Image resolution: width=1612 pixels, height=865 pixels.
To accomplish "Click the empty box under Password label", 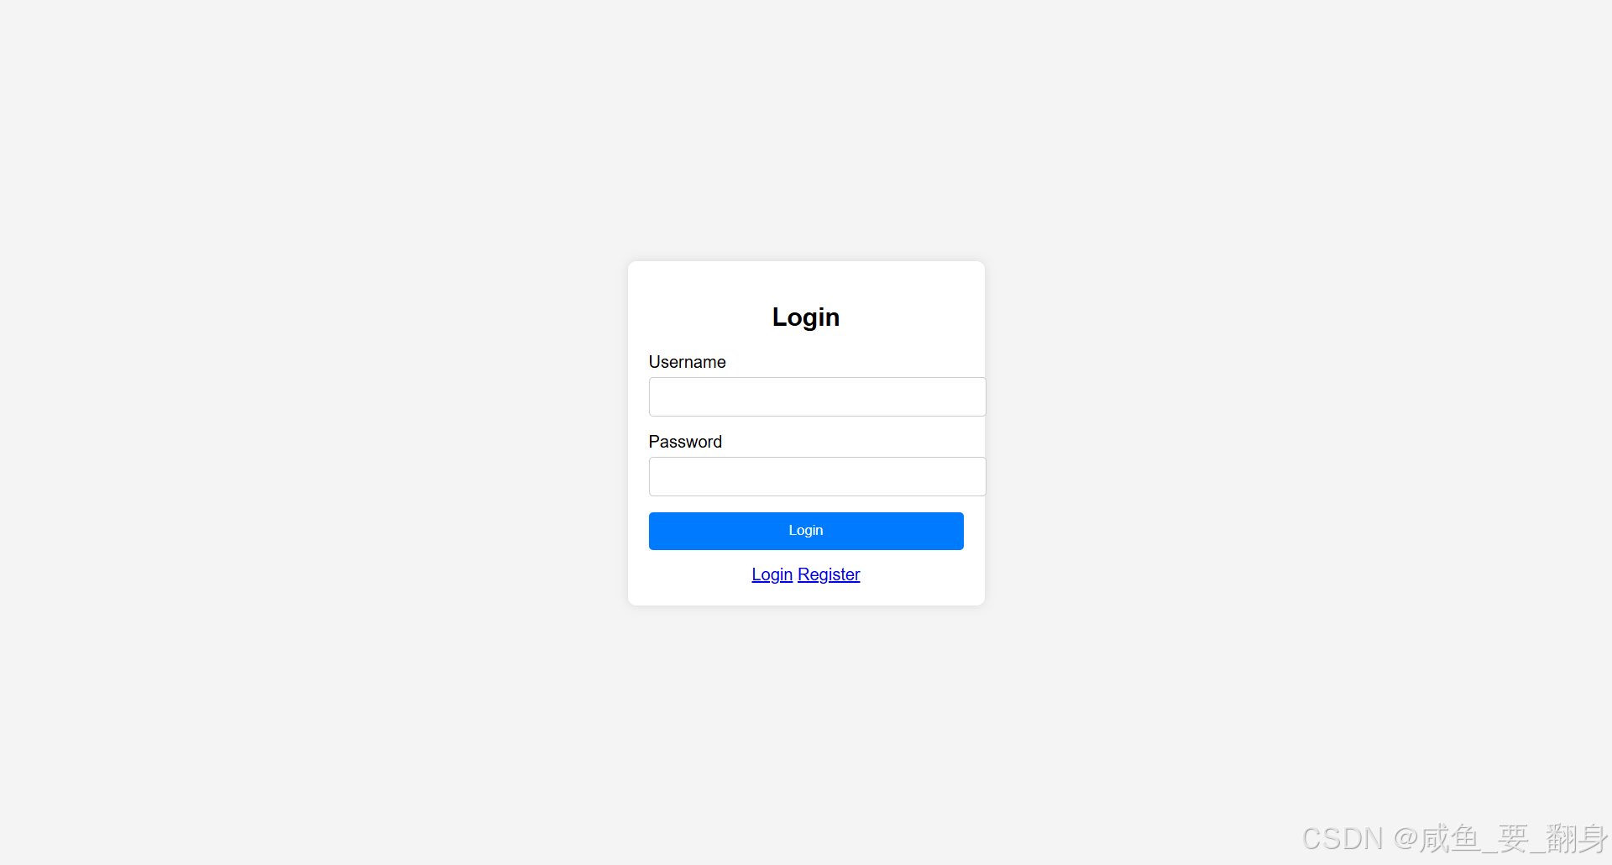I will (x=817, y=476).
